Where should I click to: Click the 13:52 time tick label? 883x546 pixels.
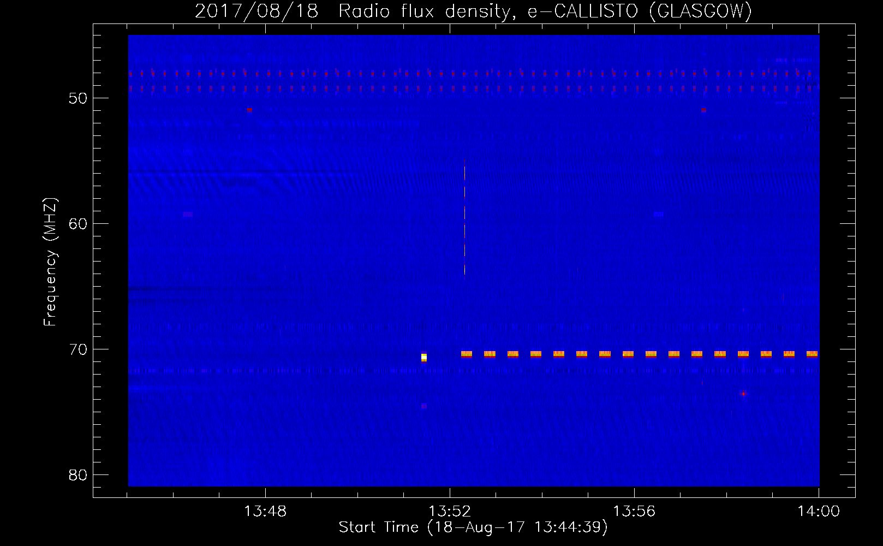(450, 512)
